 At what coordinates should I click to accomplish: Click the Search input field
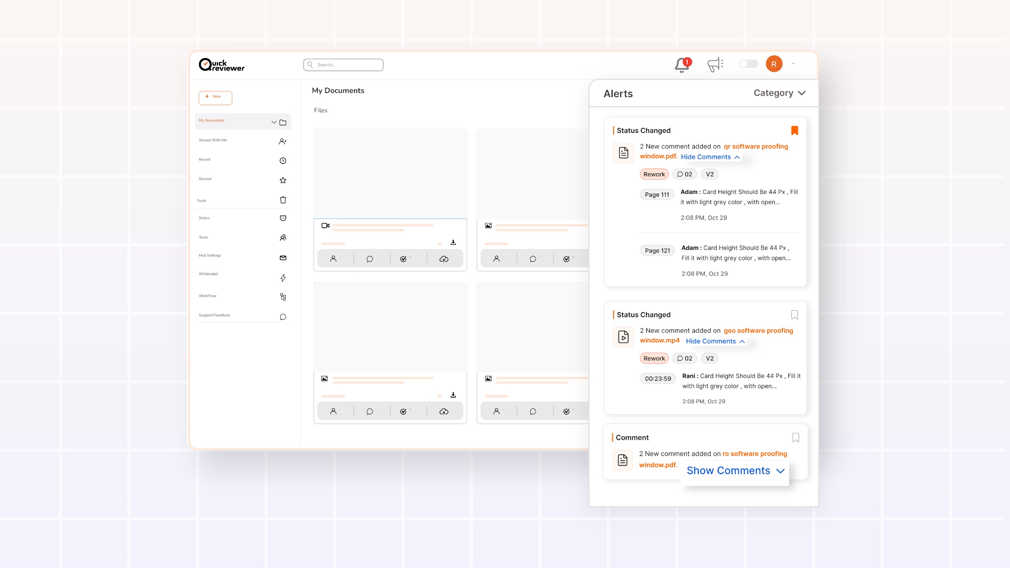coord(343,65)
